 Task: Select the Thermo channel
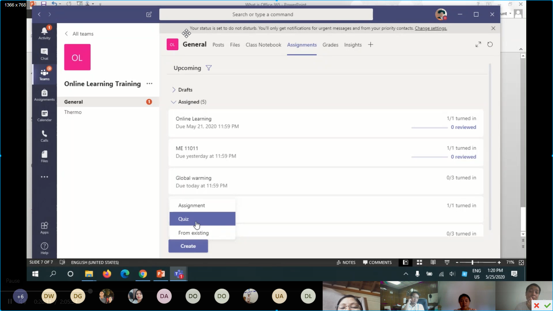108,112
